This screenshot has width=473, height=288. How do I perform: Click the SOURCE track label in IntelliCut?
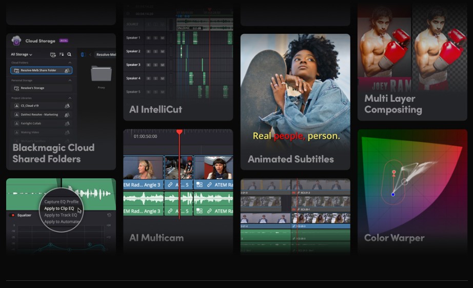(x=132, y=24)
